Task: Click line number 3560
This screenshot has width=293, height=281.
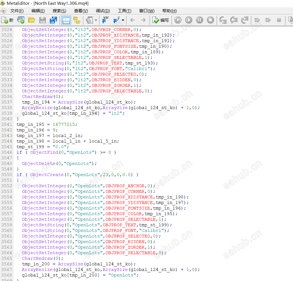Action: pyautogui.click(x=7, y=230)
